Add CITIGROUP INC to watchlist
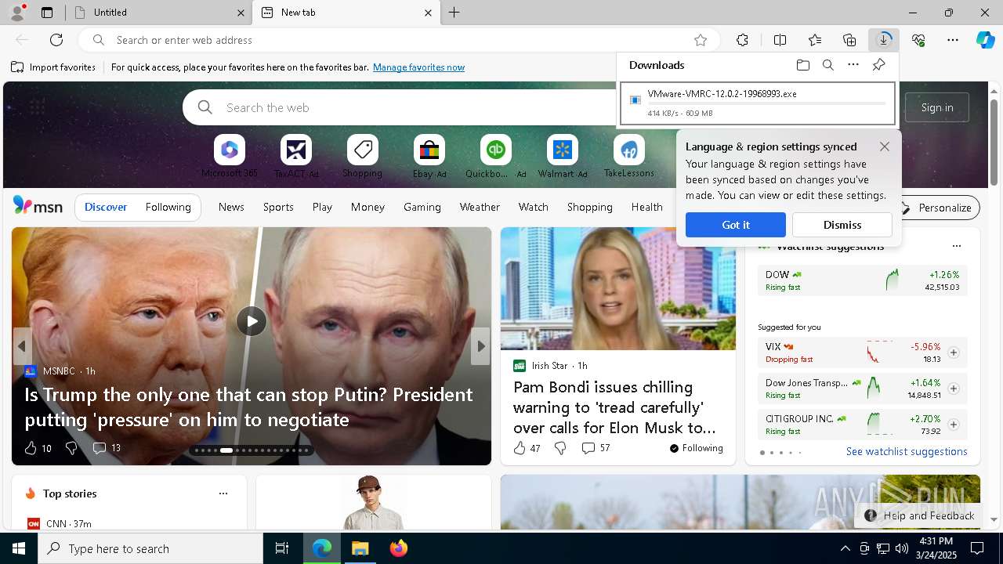This screenshot has height=564, width=1003. coord(954,425)
